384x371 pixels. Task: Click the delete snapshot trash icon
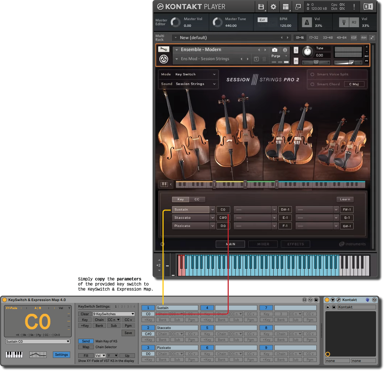(264, 59)
